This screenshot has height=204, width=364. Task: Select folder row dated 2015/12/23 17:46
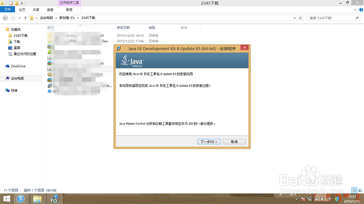click(103, 41)
